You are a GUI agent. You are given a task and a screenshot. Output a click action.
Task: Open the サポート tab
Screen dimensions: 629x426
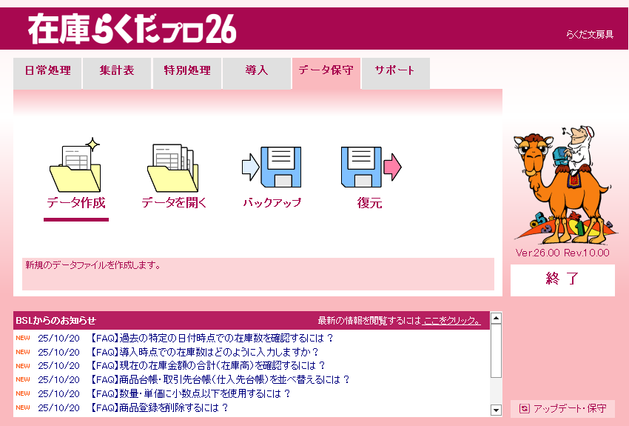395,71
